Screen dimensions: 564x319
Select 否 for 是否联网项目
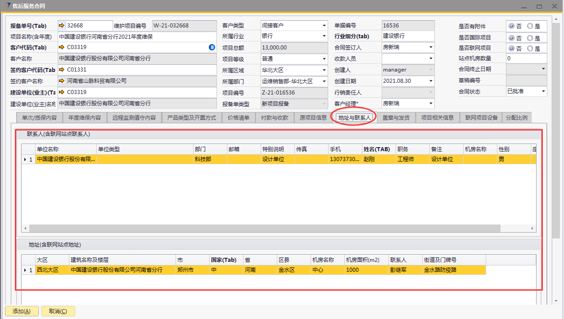click(x=511, y=49)
